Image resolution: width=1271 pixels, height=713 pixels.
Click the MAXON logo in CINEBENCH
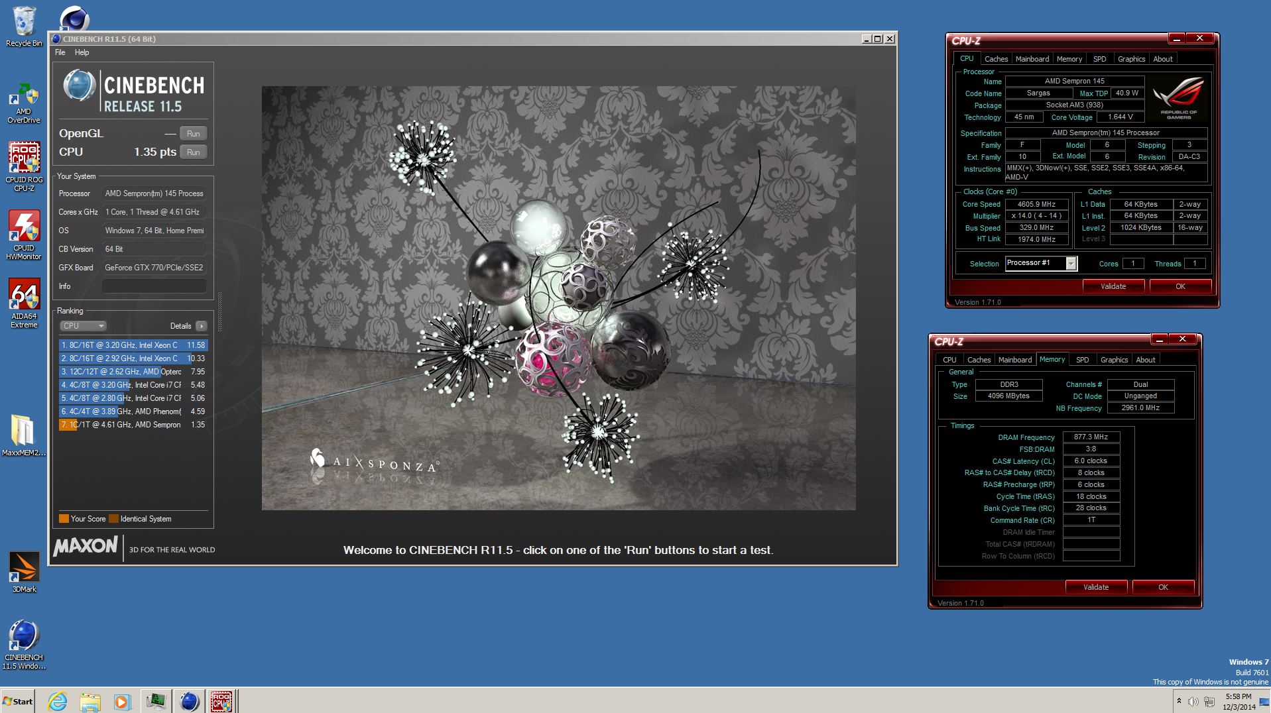click(86, 547)
